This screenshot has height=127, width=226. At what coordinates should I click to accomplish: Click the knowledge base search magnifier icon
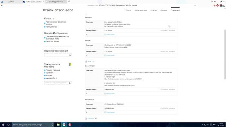70,55
